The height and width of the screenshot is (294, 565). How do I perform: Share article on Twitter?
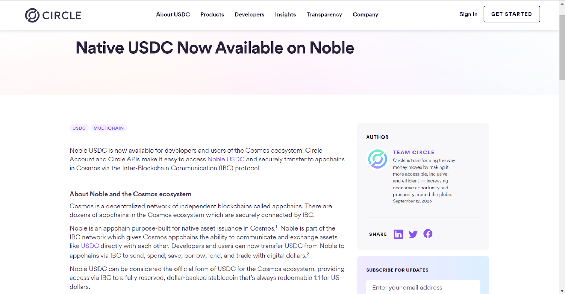tap(413, 234)
